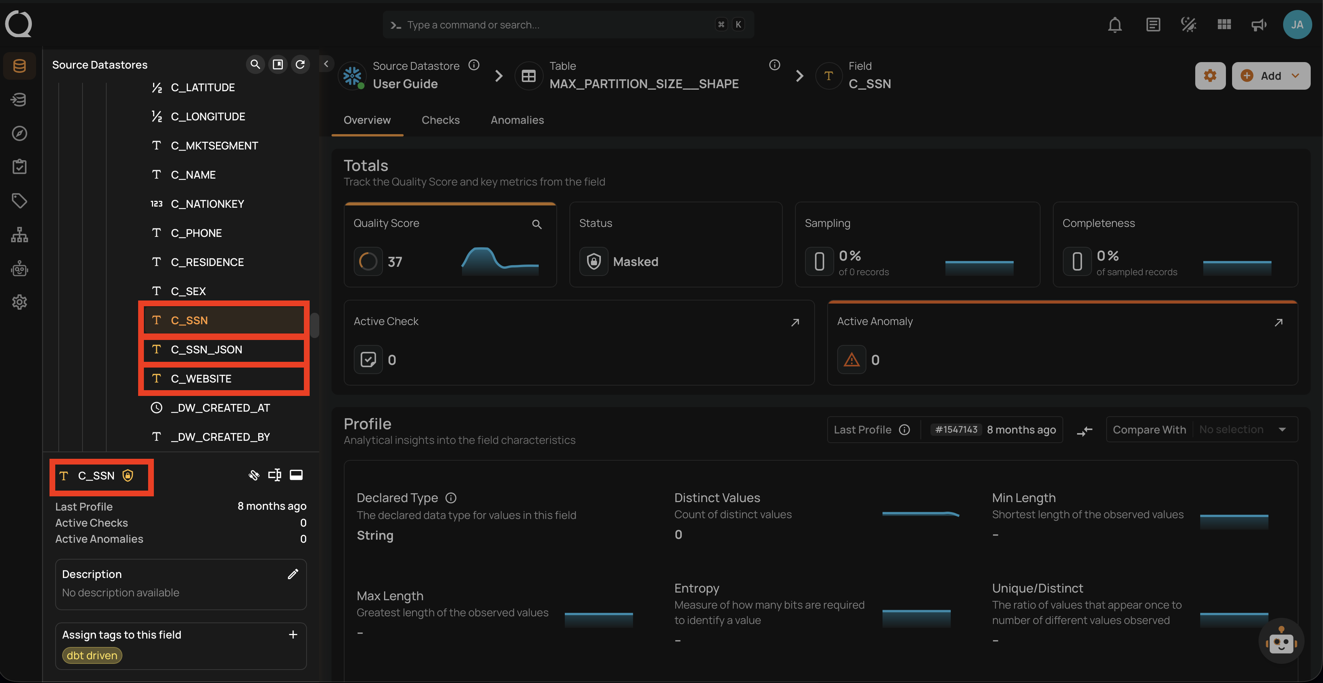Open the Explore compass sidebar icon
Viewport: 1323px width, 683px height.
(20, 133)
